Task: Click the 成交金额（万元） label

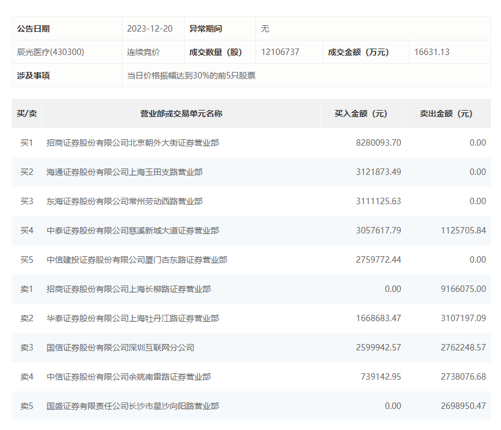Action: point(358,52)
